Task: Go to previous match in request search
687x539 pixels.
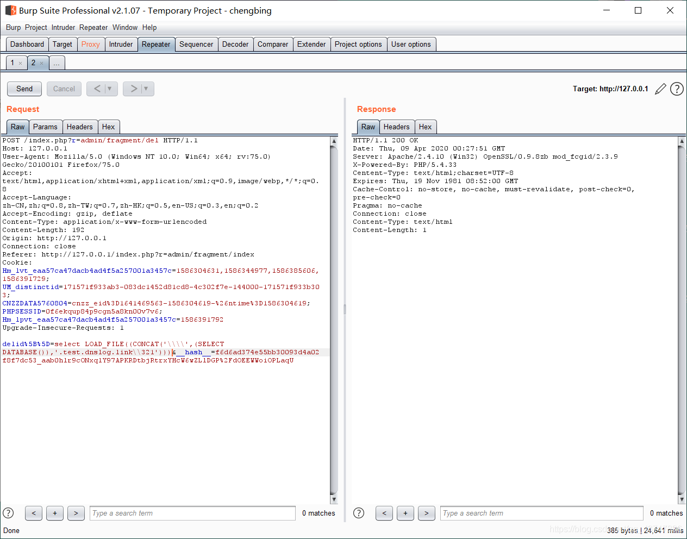Action: (34, 513)
